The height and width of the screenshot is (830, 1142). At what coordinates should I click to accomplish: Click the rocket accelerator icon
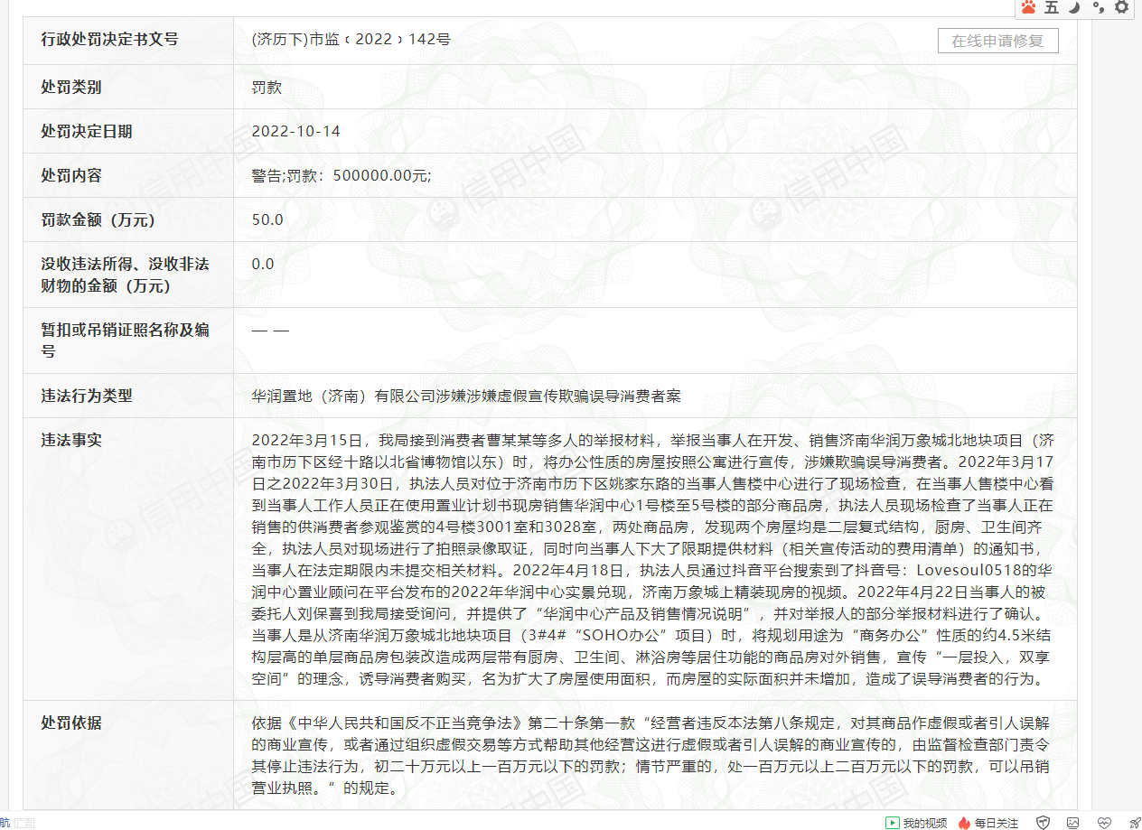pos(1134,823)
